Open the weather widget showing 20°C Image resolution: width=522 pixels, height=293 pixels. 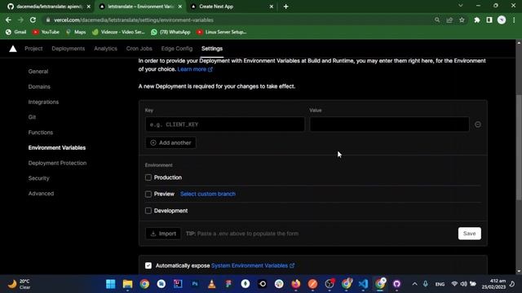[x=20, y=284]
